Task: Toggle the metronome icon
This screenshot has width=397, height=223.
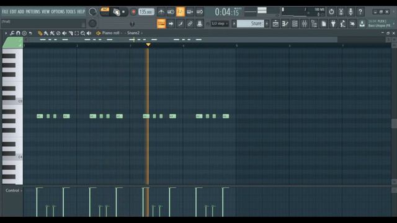Action: tap(161, 12)
